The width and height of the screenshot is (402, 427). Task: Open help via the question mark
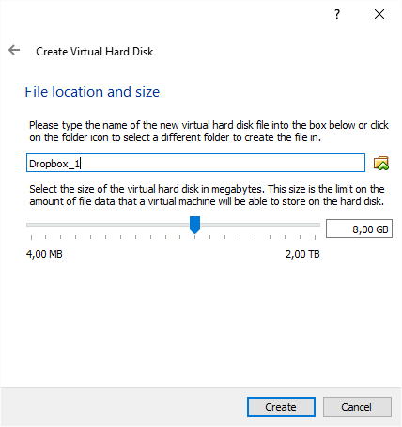click(337, 14)
